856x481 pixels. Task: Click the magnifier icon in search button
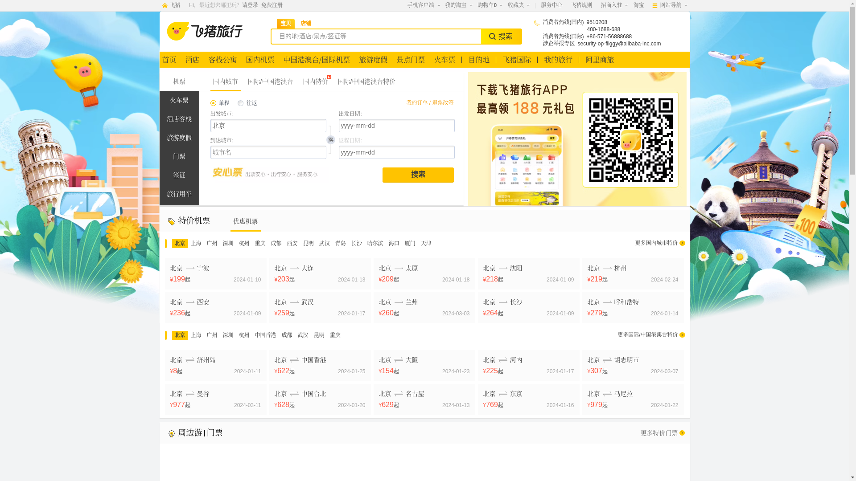[492, 37]
